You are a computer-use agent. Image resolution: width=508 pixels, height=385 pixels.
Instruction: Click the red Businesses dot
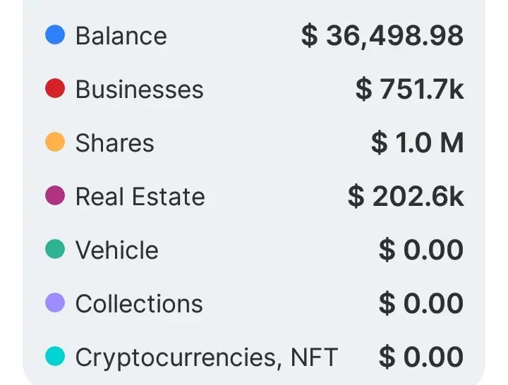click(x=55, y=88)
